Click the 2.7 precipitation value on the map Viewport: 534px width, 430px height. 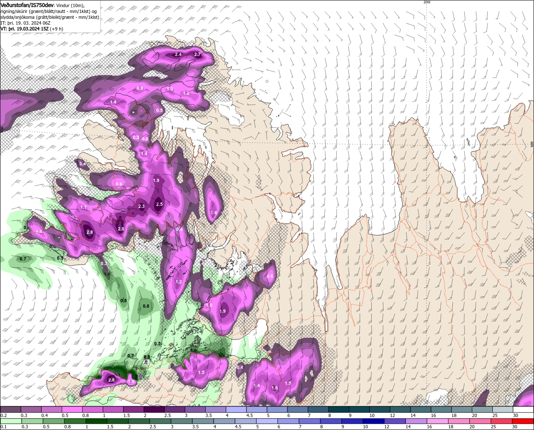[x=197, y=55]
